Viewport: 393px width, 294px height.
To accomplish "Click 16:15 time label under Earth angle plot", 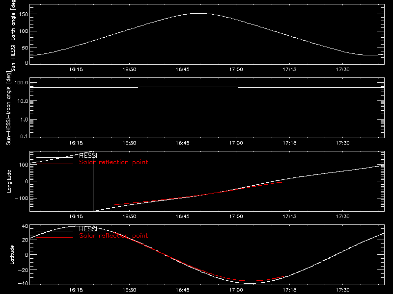I will click(76, 69).
